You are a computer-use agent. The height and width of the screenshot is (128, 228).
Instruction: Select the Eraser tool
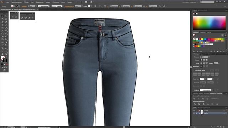tap(6, 31)
